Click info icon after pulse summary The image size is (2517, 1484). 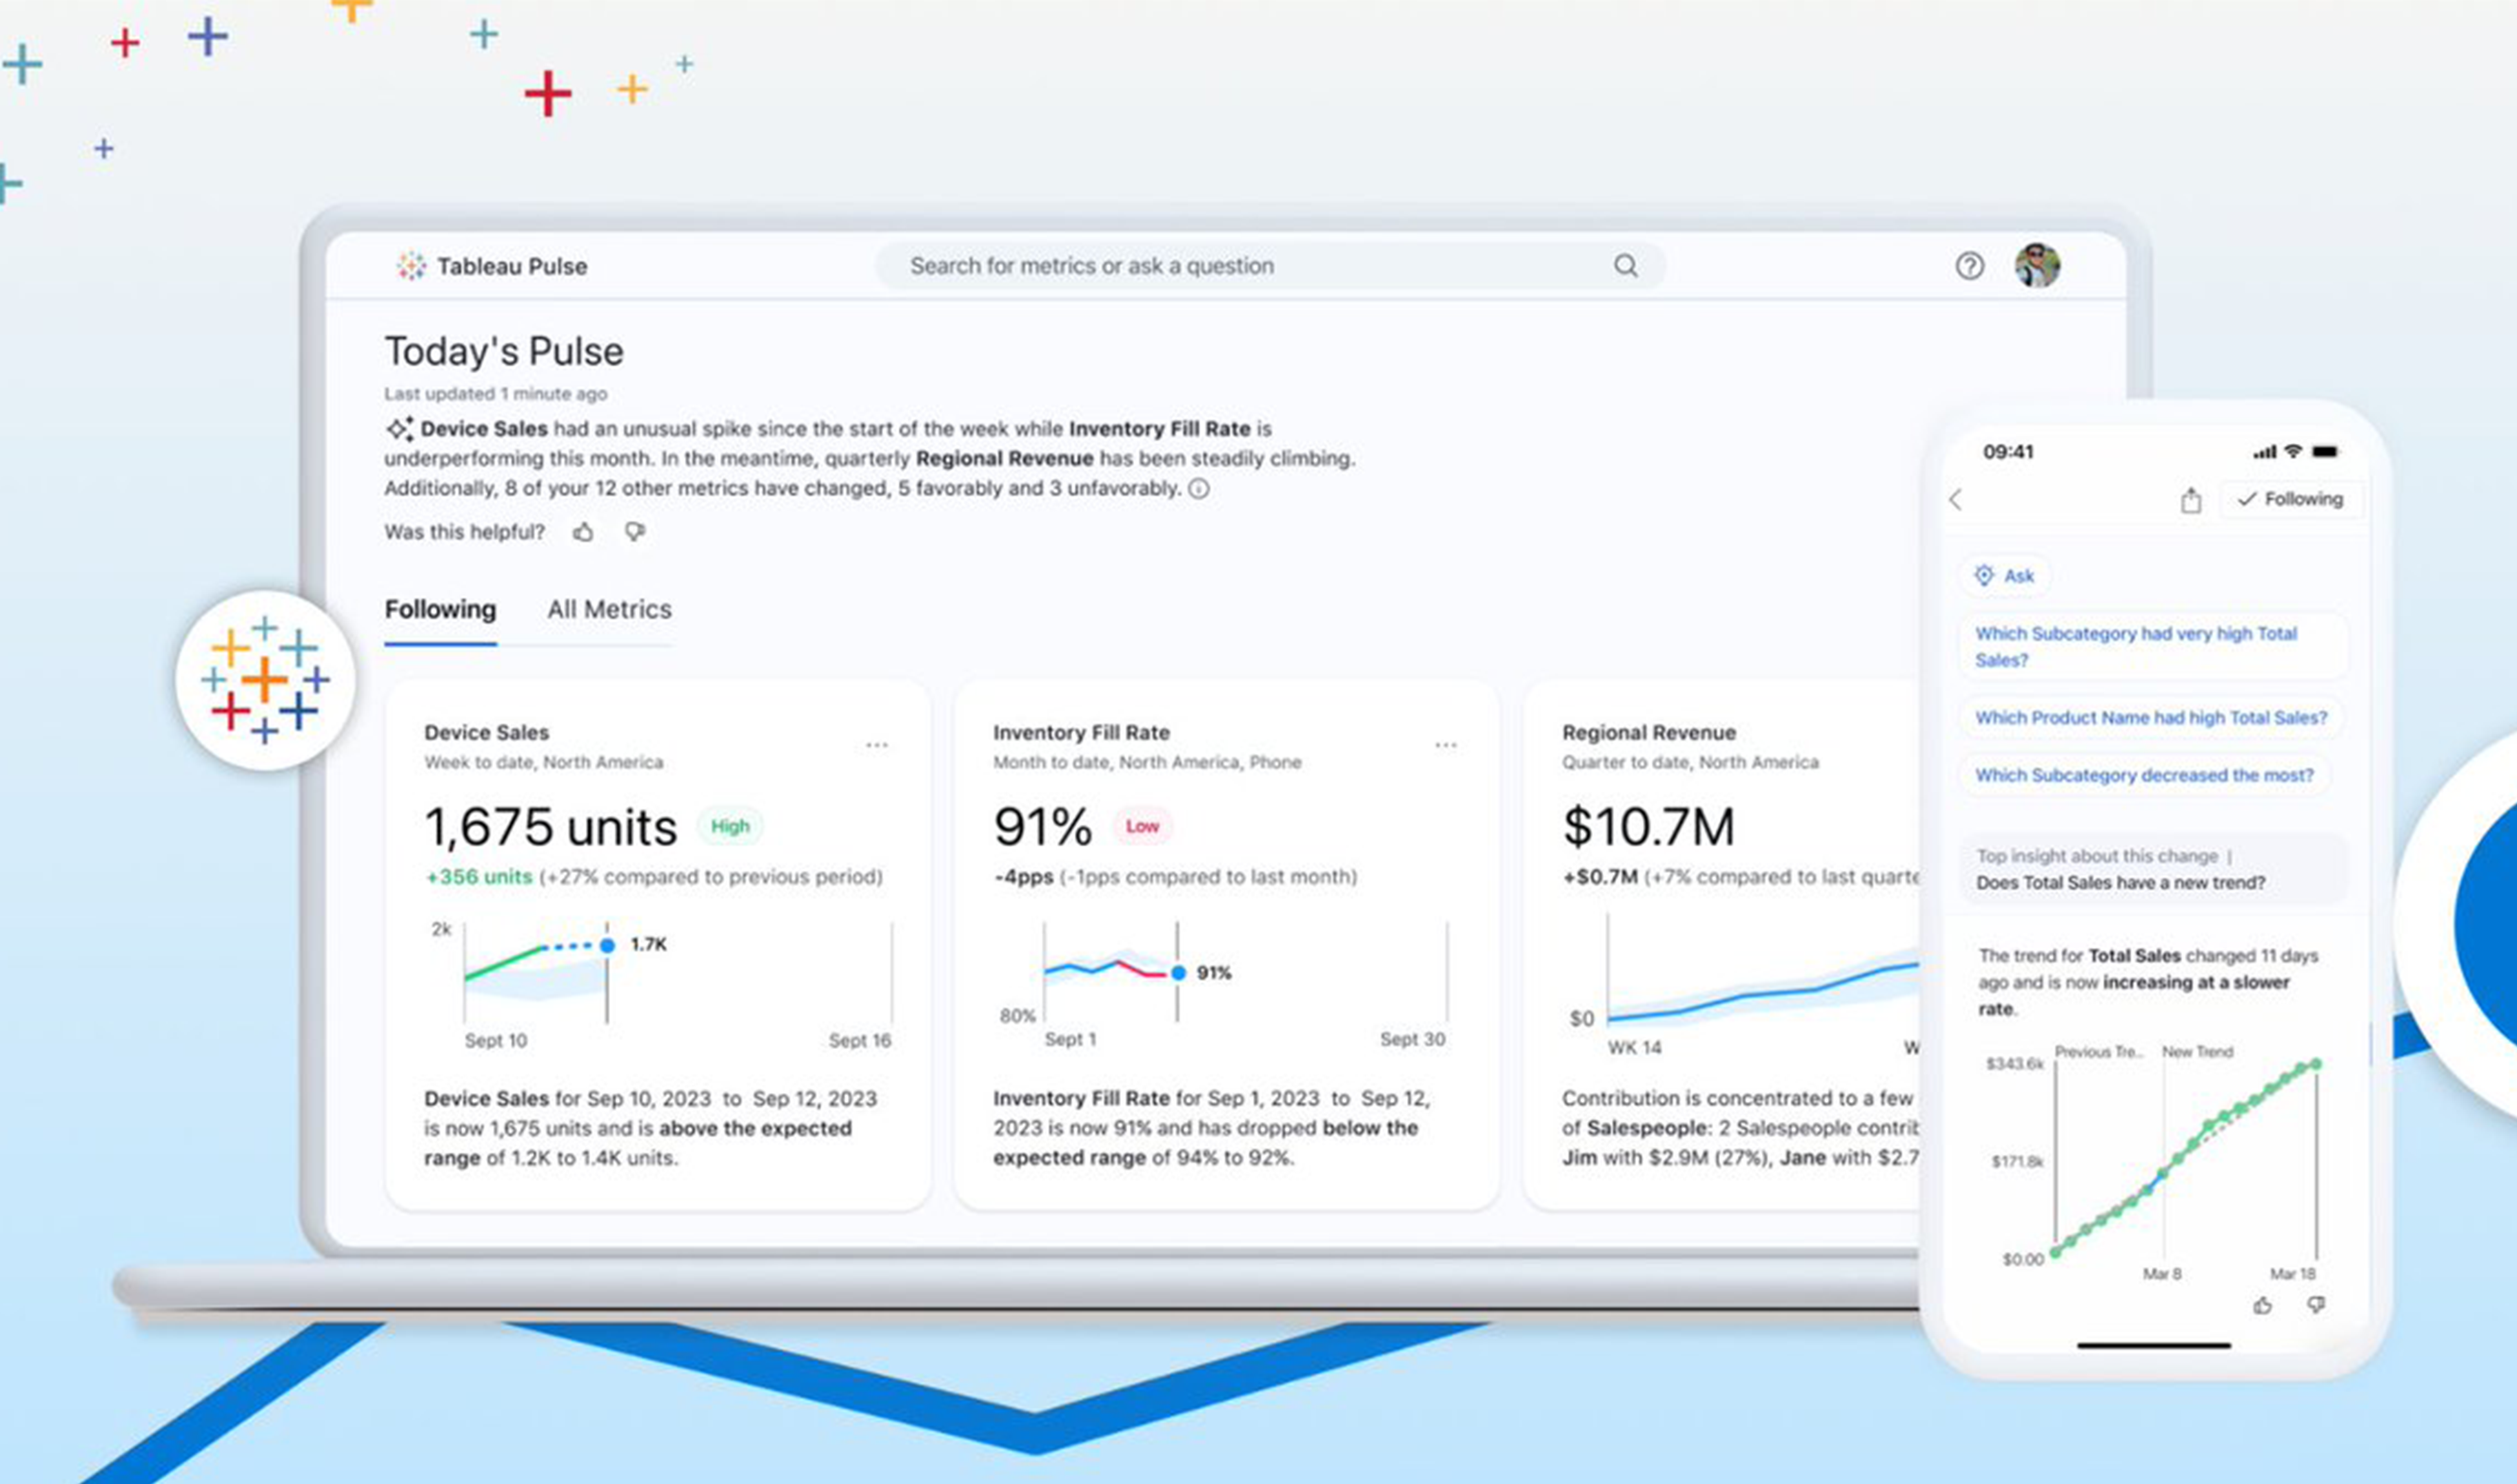(x=1199, y=489)
